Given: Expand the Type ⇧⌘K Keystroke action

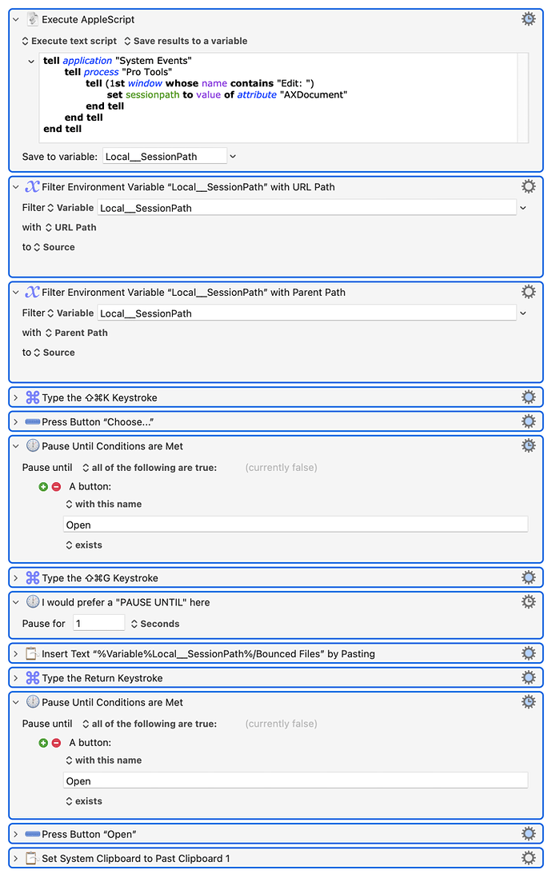Looking at the screenshot, I should (16, 397).
